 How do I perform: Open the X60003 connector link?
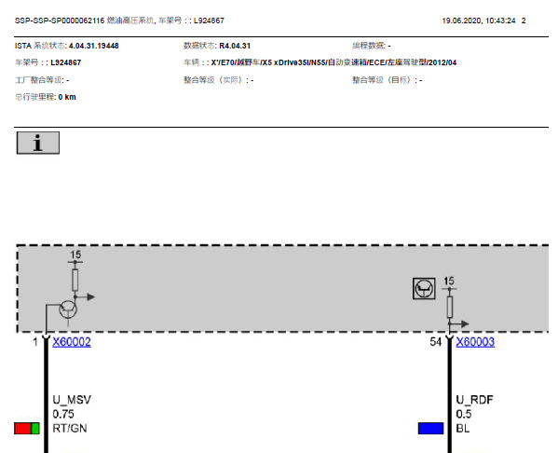click(x=475, y=342)
